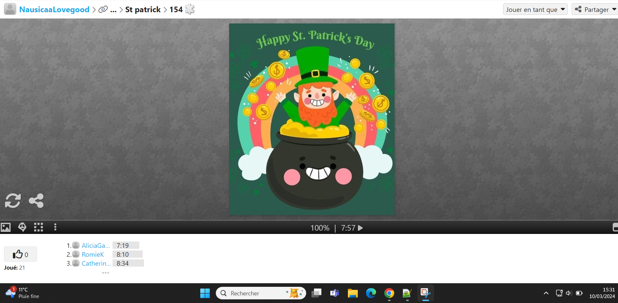This screenshot has width=618, height=303.
Task: Click the chain link icon in breadcrumb
Action: pyautogui.click(x=103, y=10)
